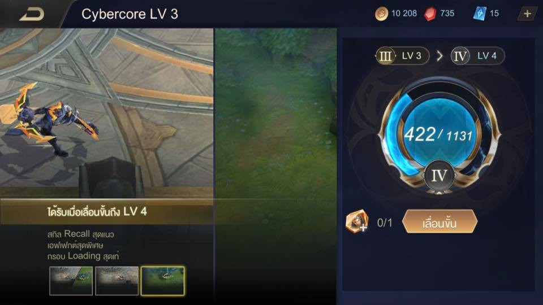This screenshot has width=543, height=305.
Task: Click the Cybercore LV 3 title
Action: pyautogui.click(x=130, y=14)
